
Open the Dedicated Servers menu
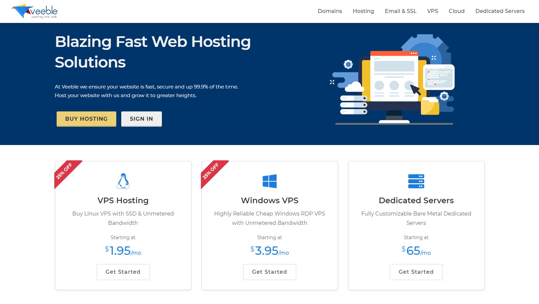click(500, 11)
